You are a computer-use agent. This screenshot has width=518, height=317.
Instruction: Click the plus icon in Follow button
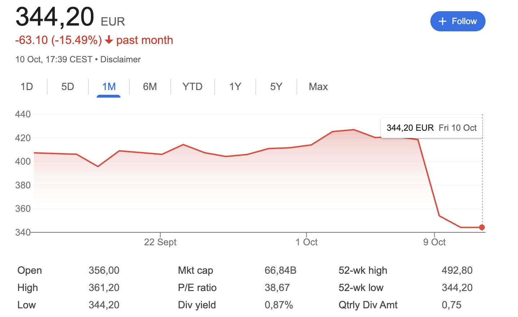[443, 22]
